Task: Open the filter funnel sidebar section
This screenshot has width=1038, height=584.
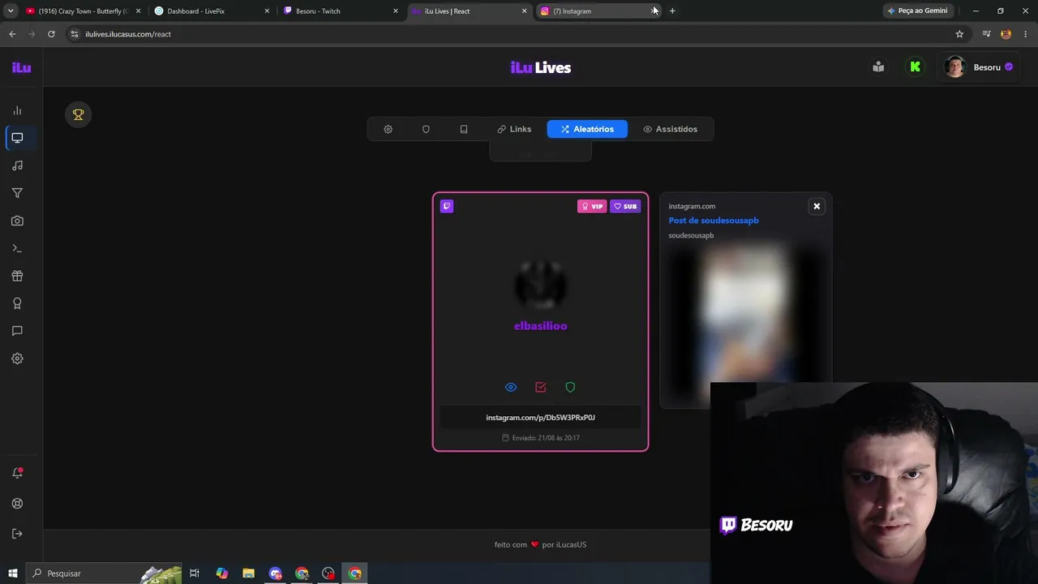Action: 17,193
